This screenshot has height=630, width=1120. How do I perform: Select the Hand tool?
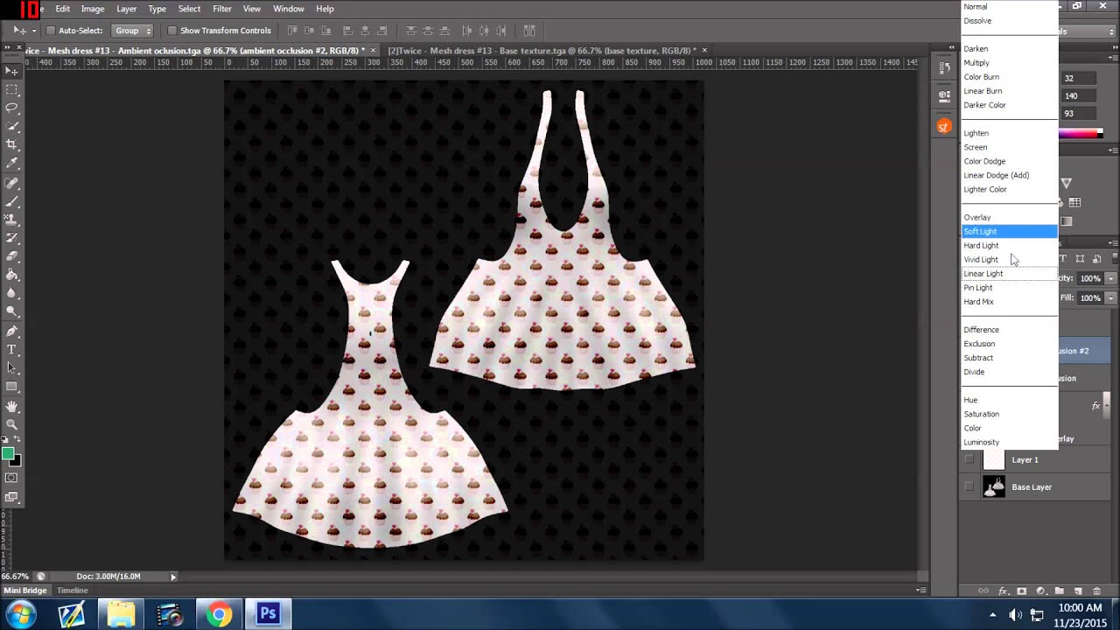point(11,407)
